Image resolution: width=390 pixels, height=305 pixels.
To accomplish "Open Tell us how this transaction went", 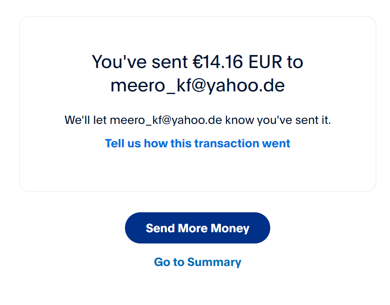I will (198, 143).
